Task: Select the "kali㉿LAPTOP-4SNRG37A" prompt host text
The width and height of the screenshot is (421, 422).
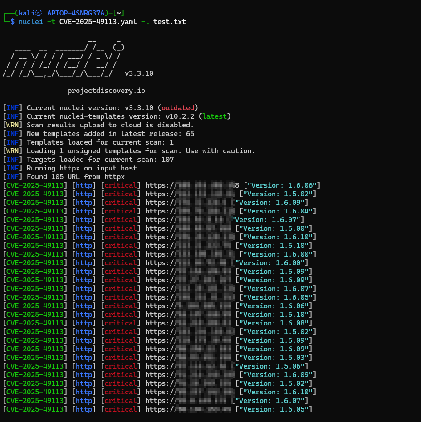Action: click(61, 13)
